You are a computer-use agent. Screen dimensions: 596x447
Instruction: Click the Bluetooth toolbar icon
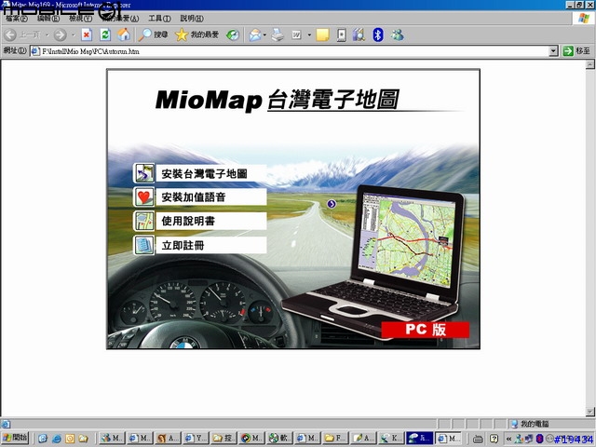(x=377, y=35)
